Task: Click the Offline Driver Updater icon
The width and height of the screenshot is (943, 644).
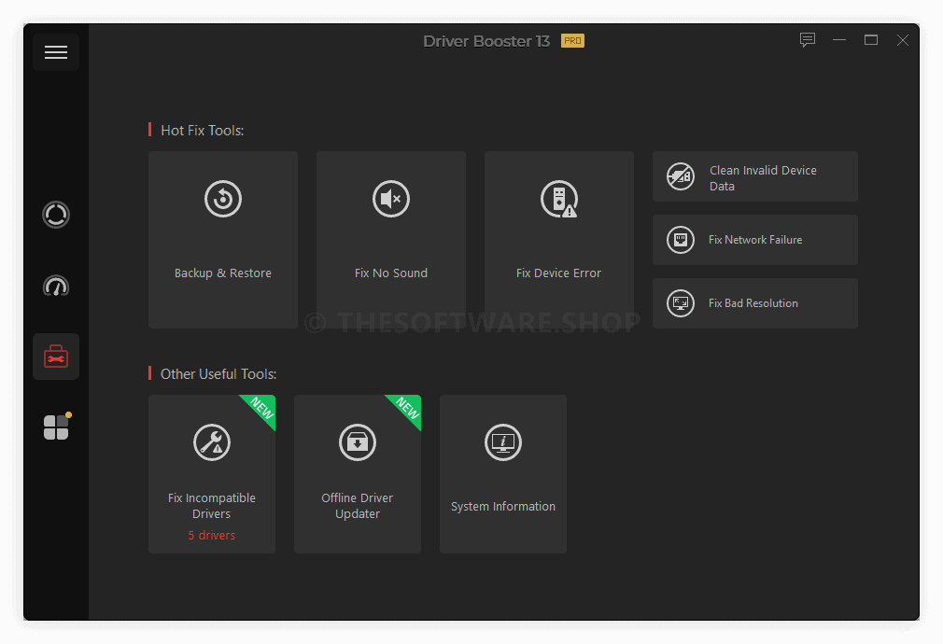Action: [358, 441]
